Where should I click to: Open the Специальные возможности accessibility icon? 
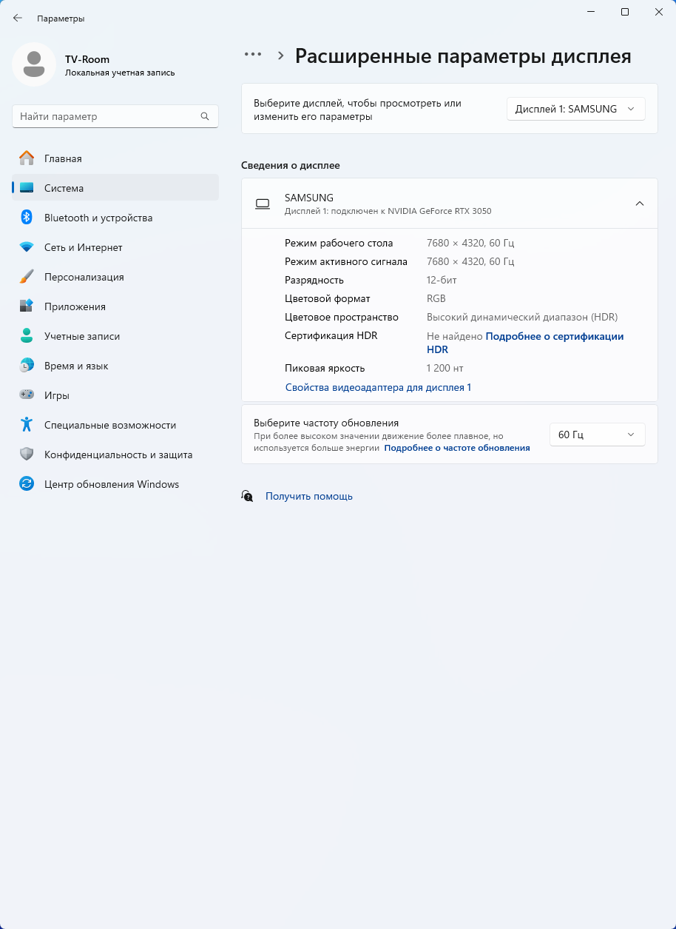point(27,425)
